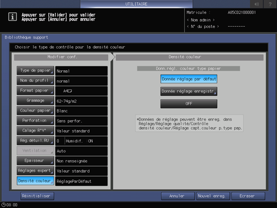277x208 pixels.
Task: Open help with the question mark icon
Action: click(x=270, y=4)
